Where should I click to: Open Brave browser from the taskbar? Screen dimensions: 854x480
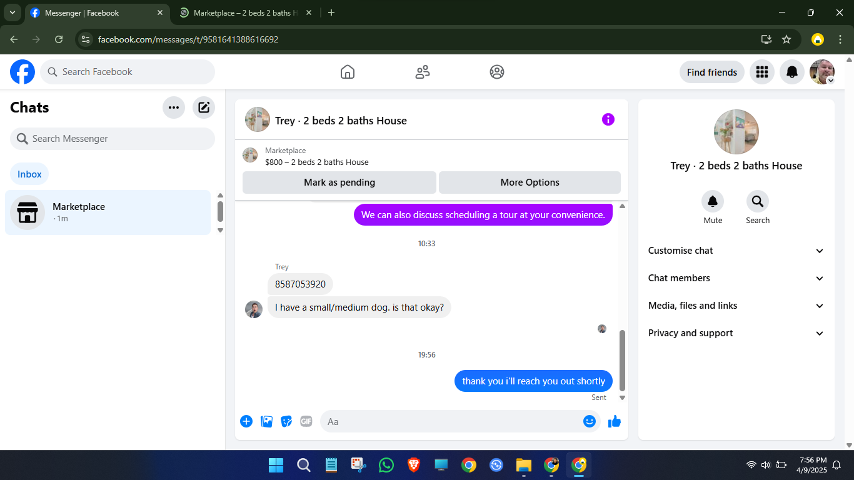[x=414, y=465]
